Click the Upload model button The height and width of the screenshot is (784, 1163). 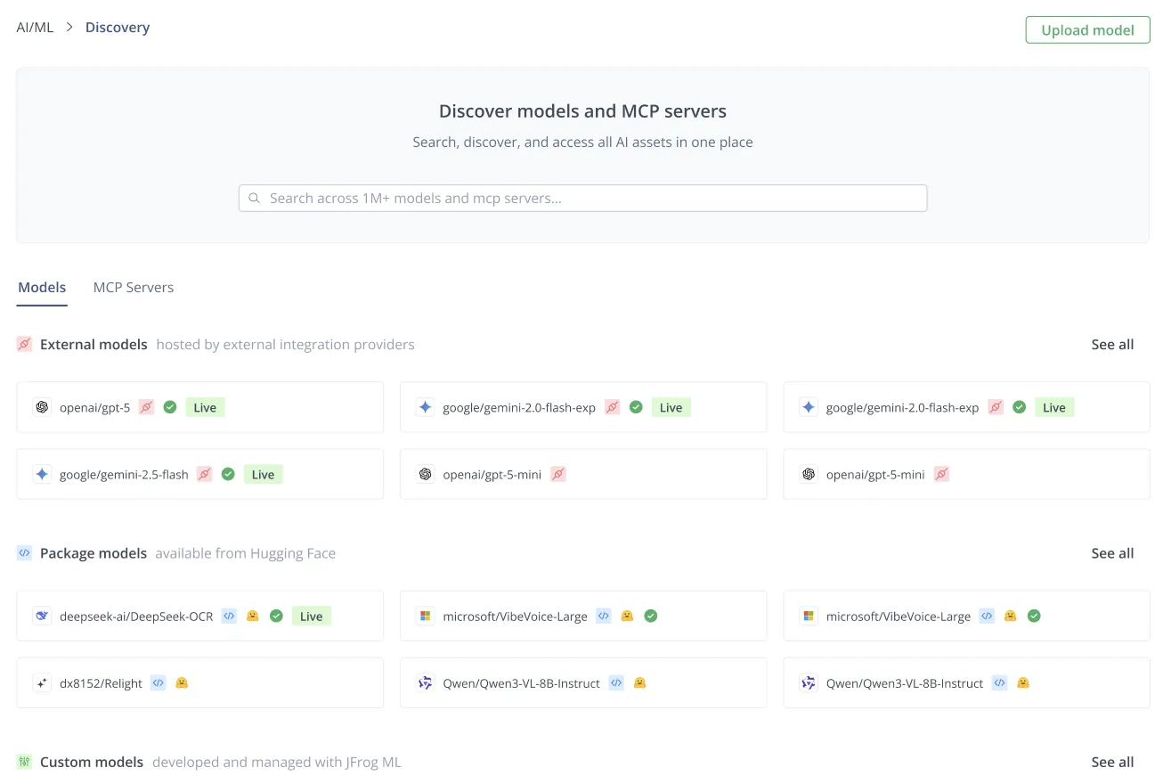[x=1087, y=29]
